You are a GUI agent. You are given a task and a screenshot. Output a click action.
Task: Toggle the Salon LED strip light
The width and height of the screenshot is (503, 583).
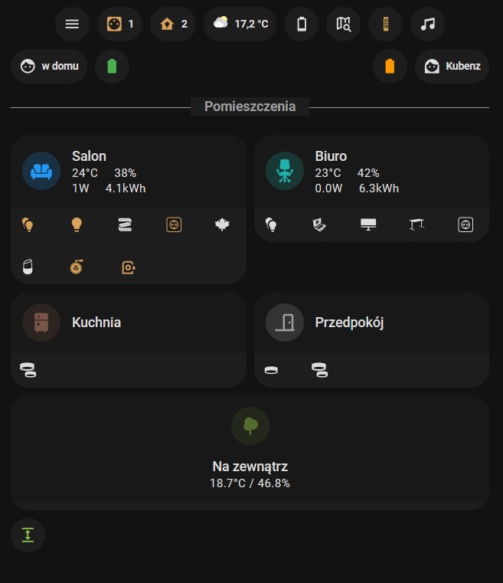coord(125,224)
